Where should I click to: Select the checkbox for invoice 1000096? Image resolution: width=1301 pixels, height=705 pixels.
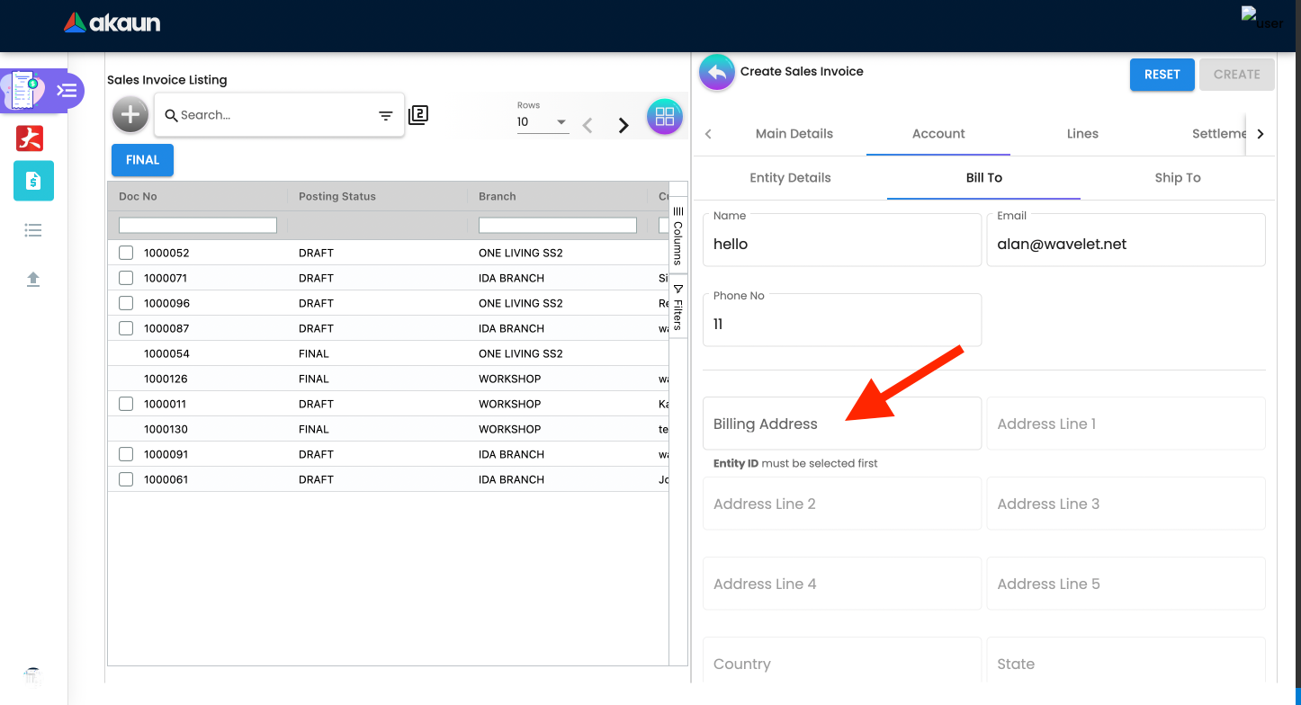pos(126,303)
